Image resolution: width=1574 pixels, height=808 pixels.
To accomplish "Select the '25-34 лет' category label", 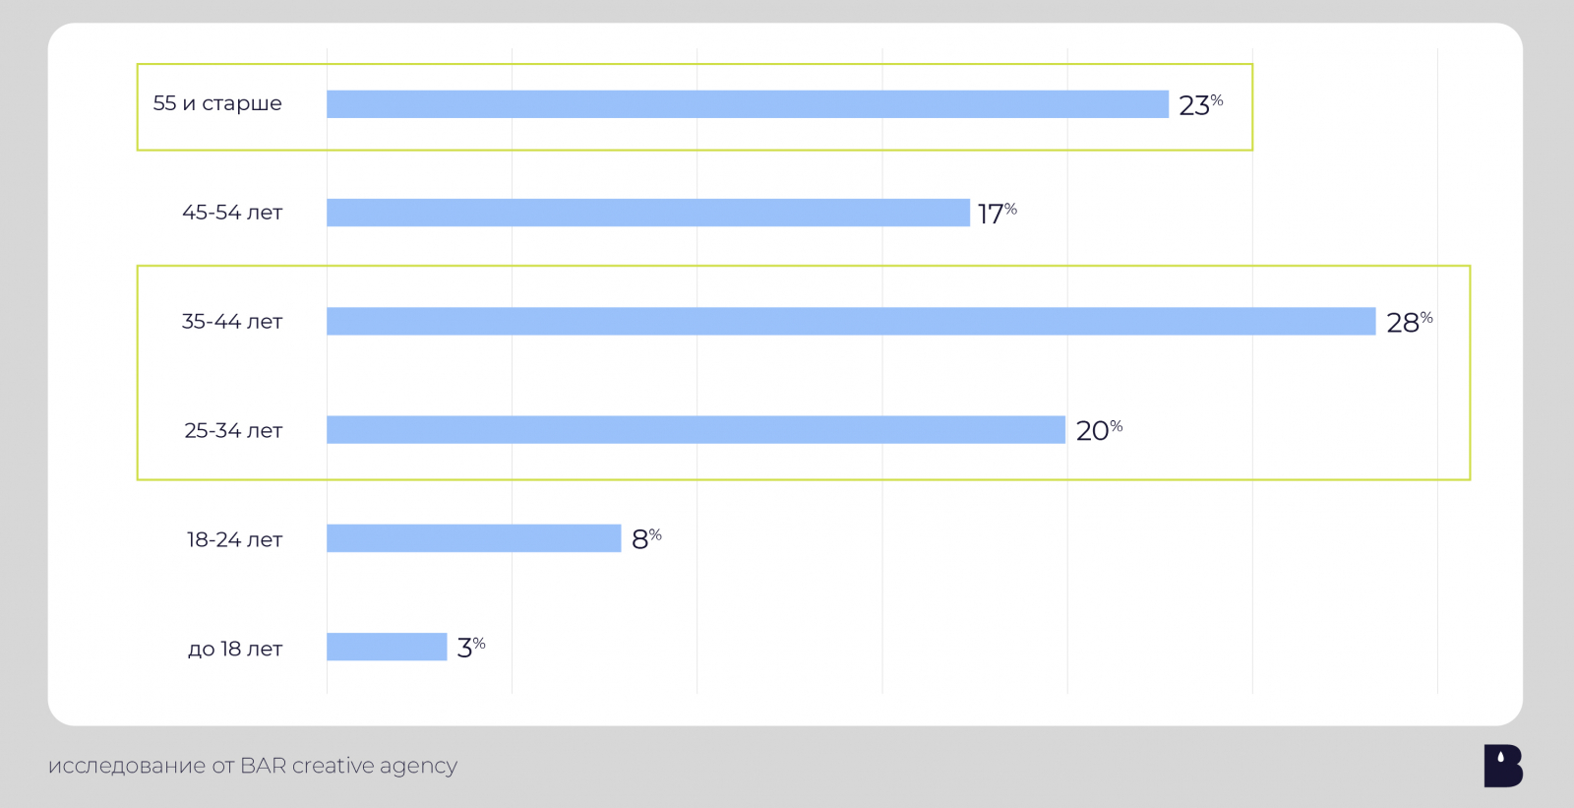I will click(233, 431).
